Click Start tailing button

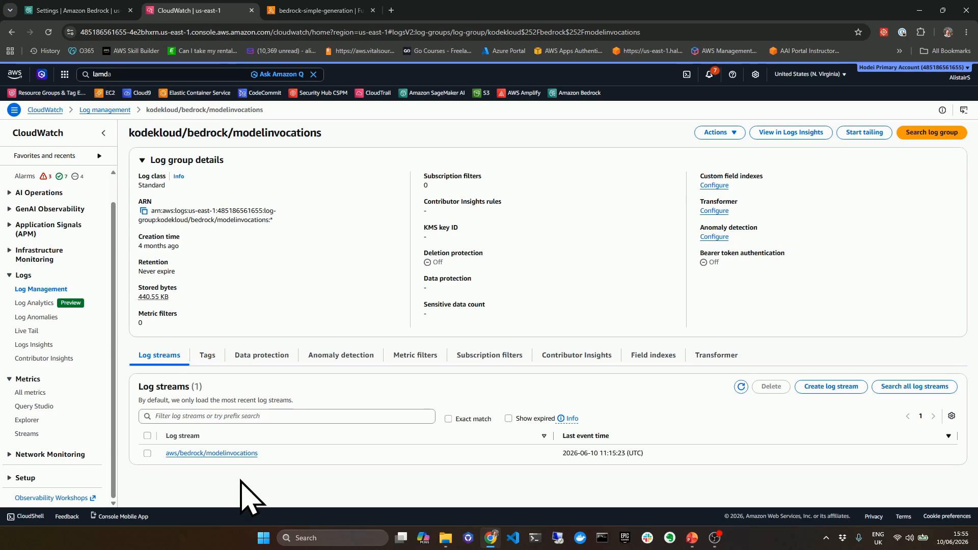[x=864, y=132]
